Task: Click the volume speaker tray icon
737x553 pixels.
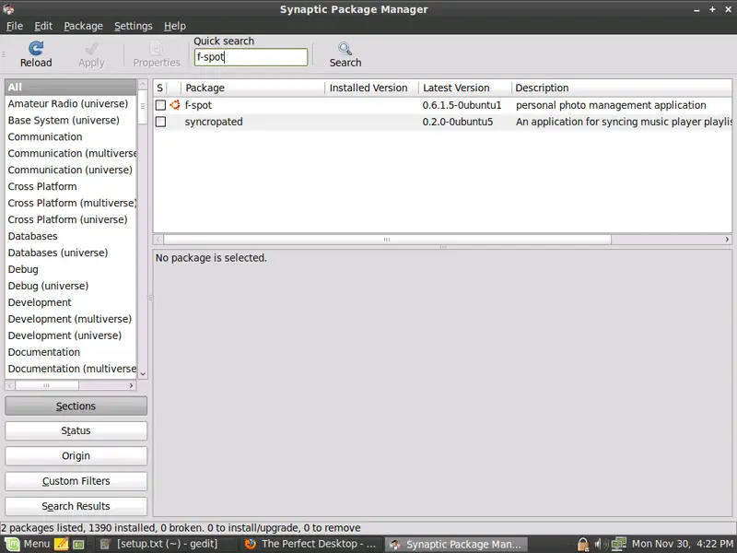Action: 600,544
